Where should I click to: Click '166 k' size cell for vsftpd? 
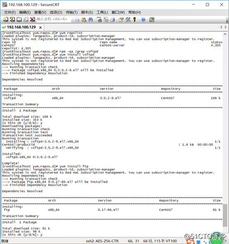click(216, 98)
